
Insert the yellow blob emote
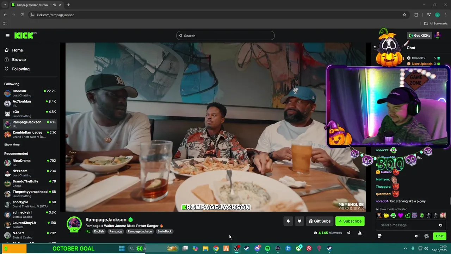tap(386, 216)
